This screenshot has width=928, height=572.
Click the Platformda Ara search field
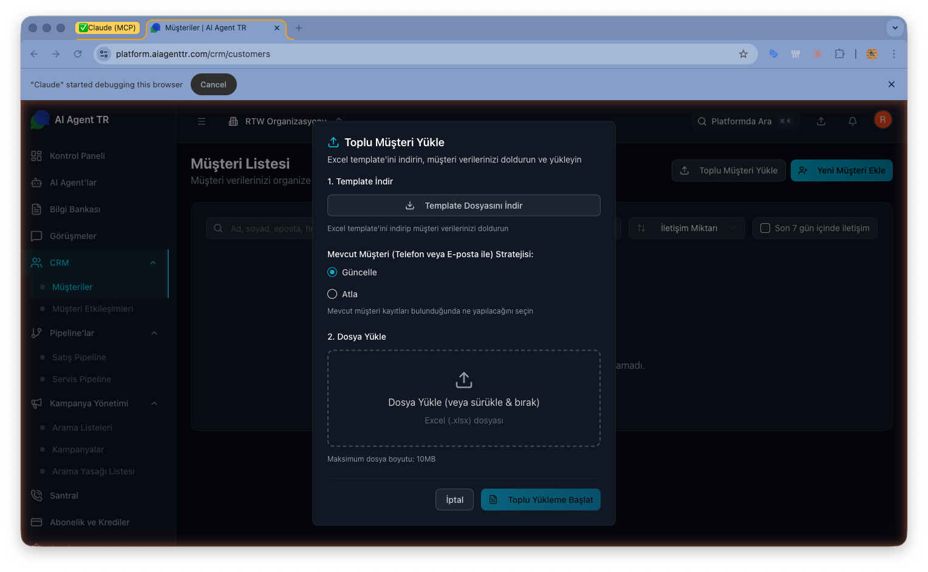click(745, 121)
